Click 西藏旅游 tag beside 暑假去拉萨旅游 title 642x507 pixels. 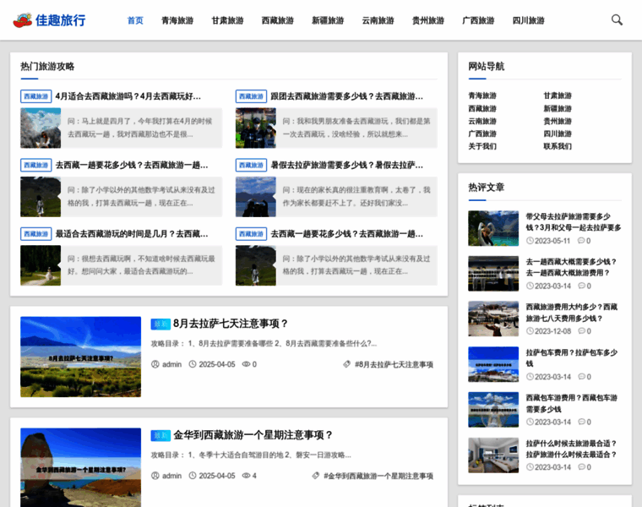(x=251, y=165)
